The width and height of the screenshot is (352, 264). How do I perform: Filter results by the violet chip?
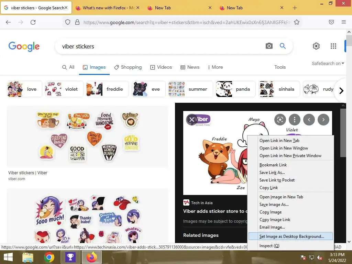tap(64, 89)
